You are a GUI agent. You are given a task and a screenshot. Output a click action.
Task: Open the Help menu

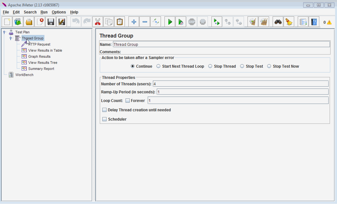74,12
